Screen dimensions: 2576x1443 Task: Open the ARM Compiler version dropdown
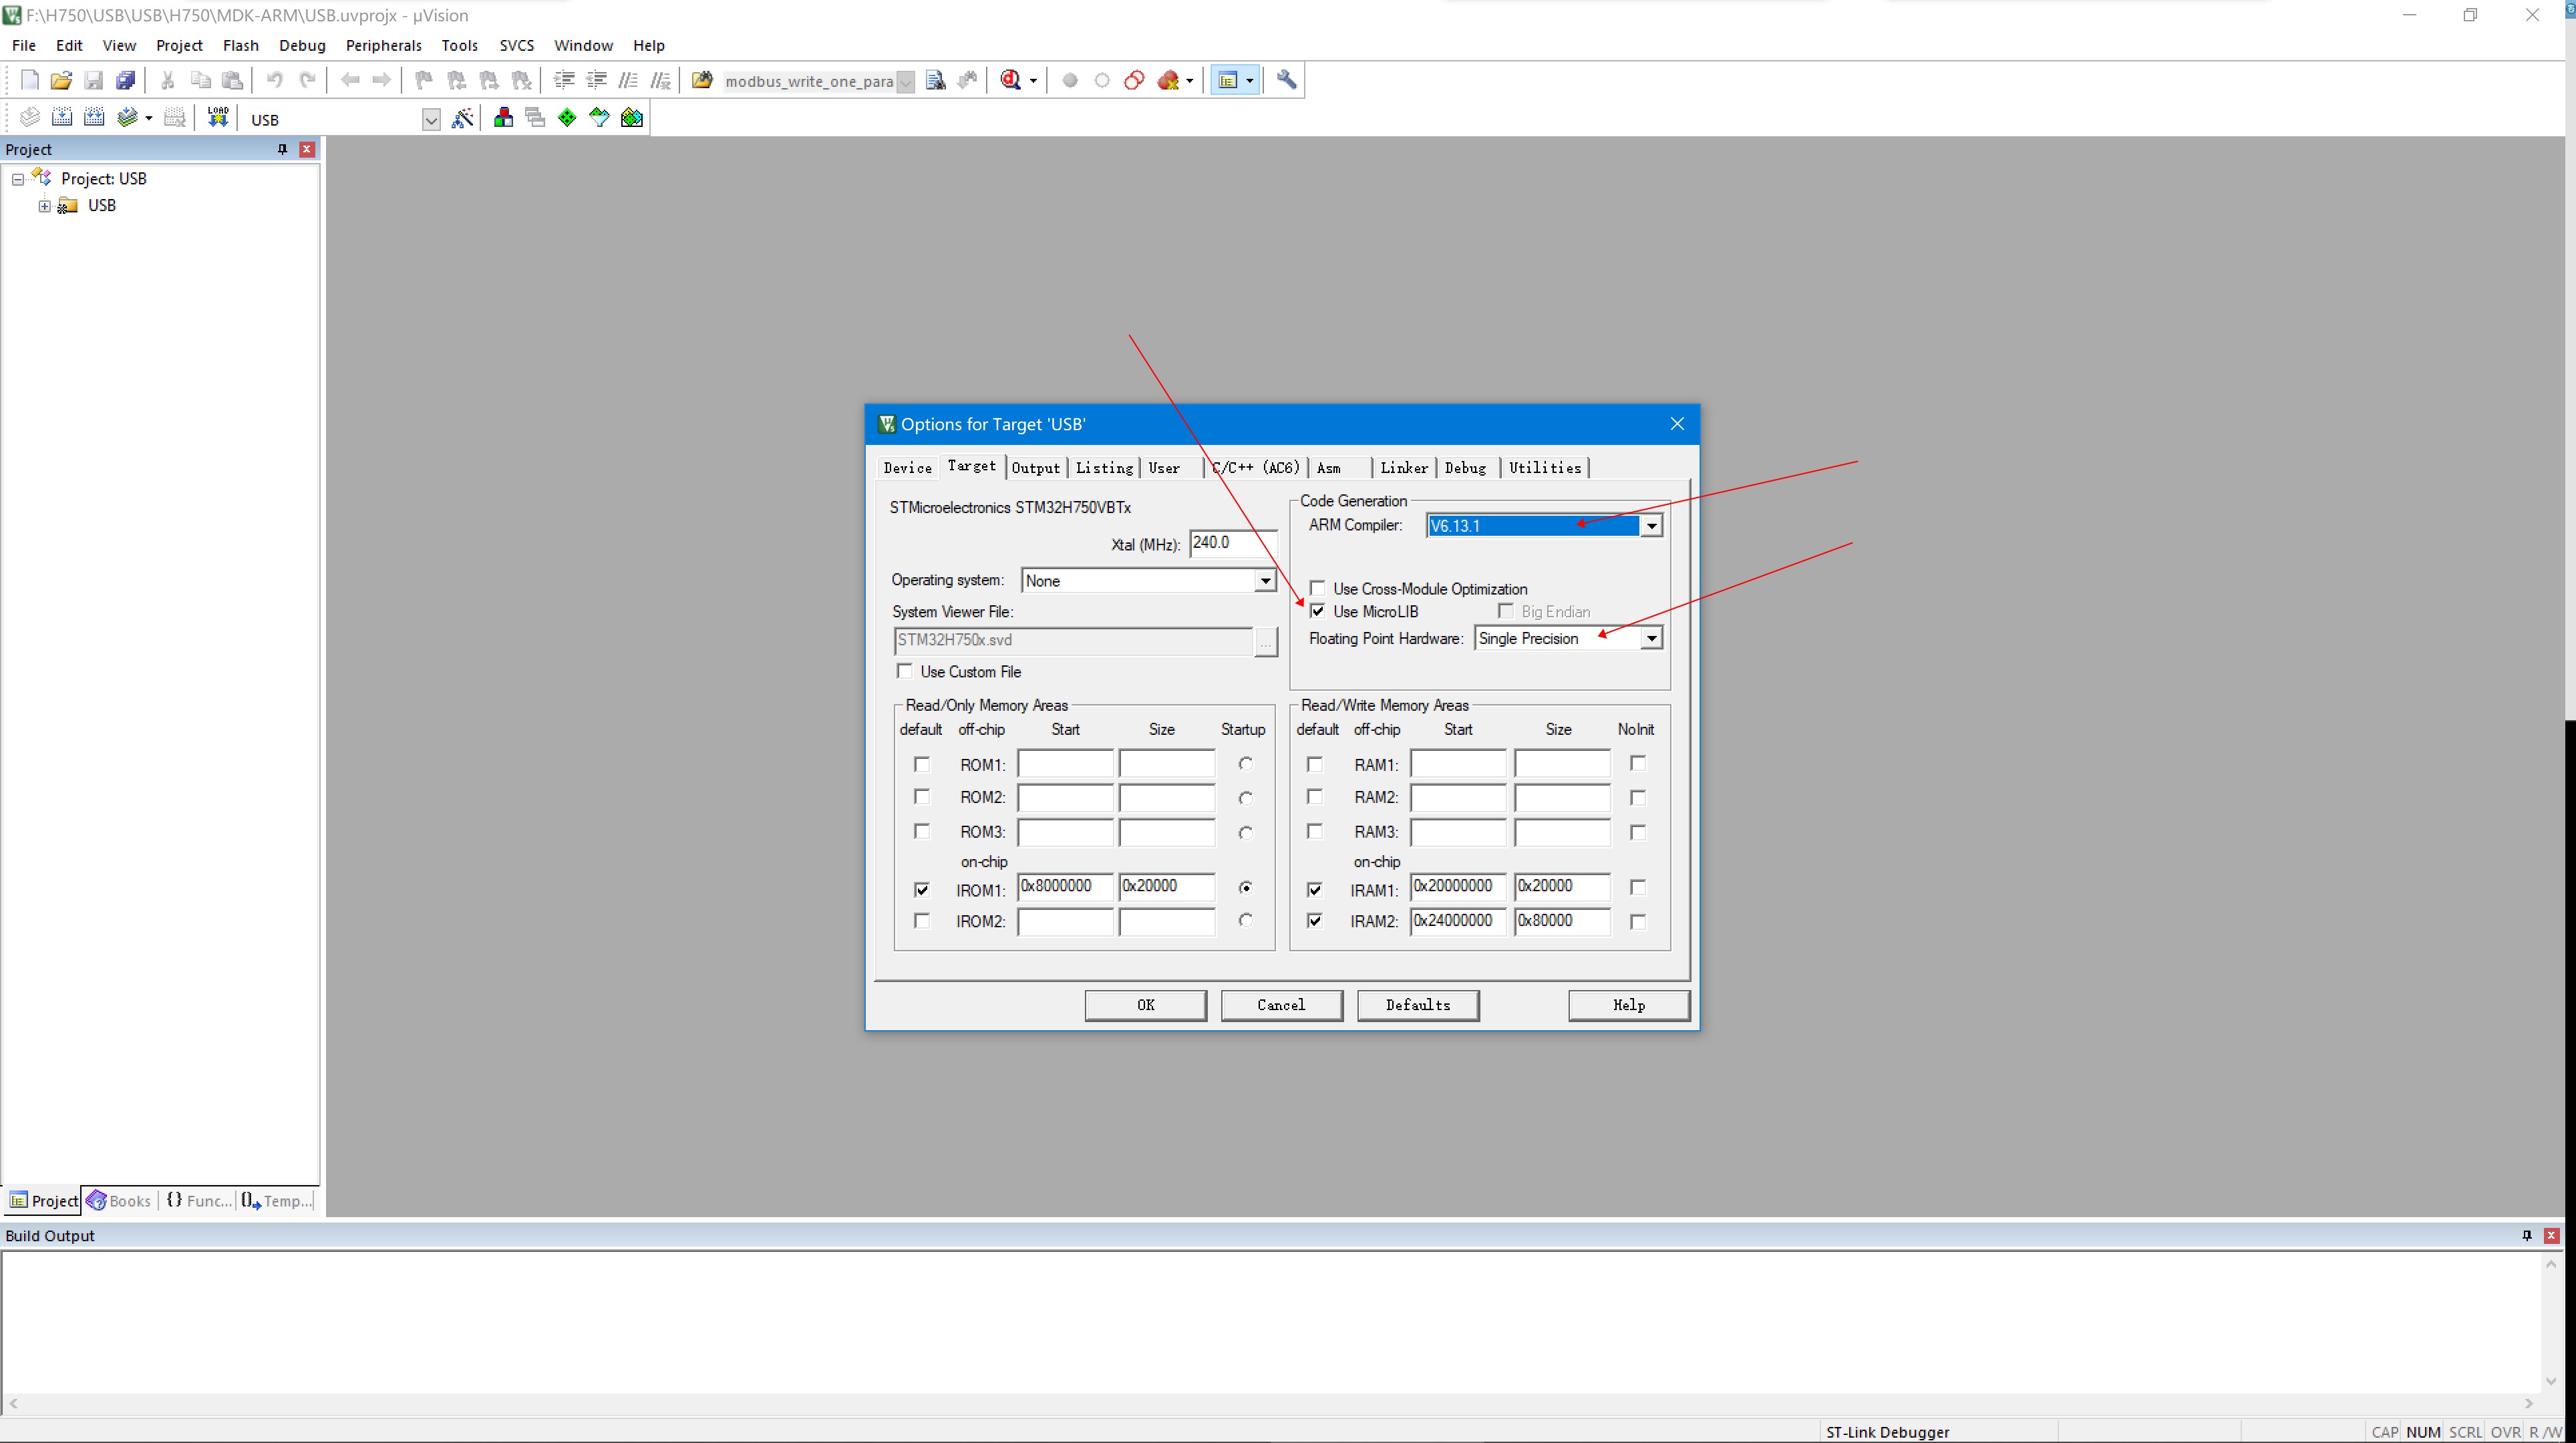(1651, 526)
